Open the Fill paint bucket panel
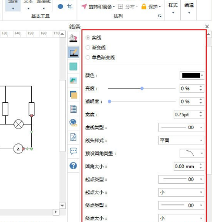This screenshot has height=222, width=212. click(x=74, y=38)
